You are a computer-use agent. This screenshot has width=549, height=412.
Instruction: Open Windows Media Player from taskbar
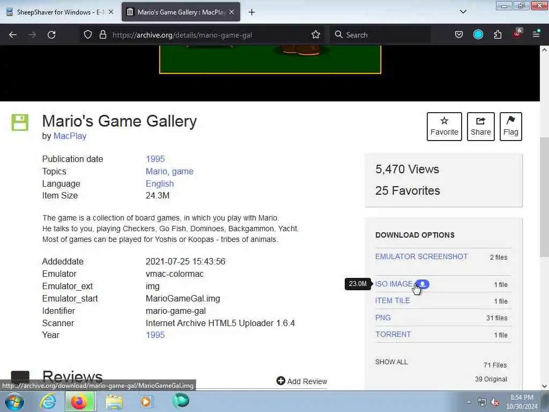coord(146,401)
